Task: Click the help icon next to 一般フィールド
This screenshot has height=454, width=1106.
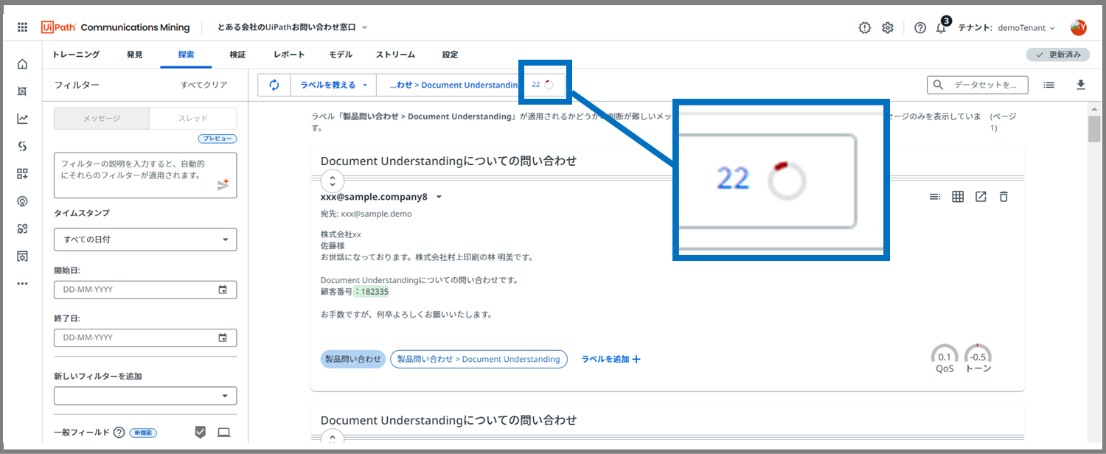Action: 119,433
